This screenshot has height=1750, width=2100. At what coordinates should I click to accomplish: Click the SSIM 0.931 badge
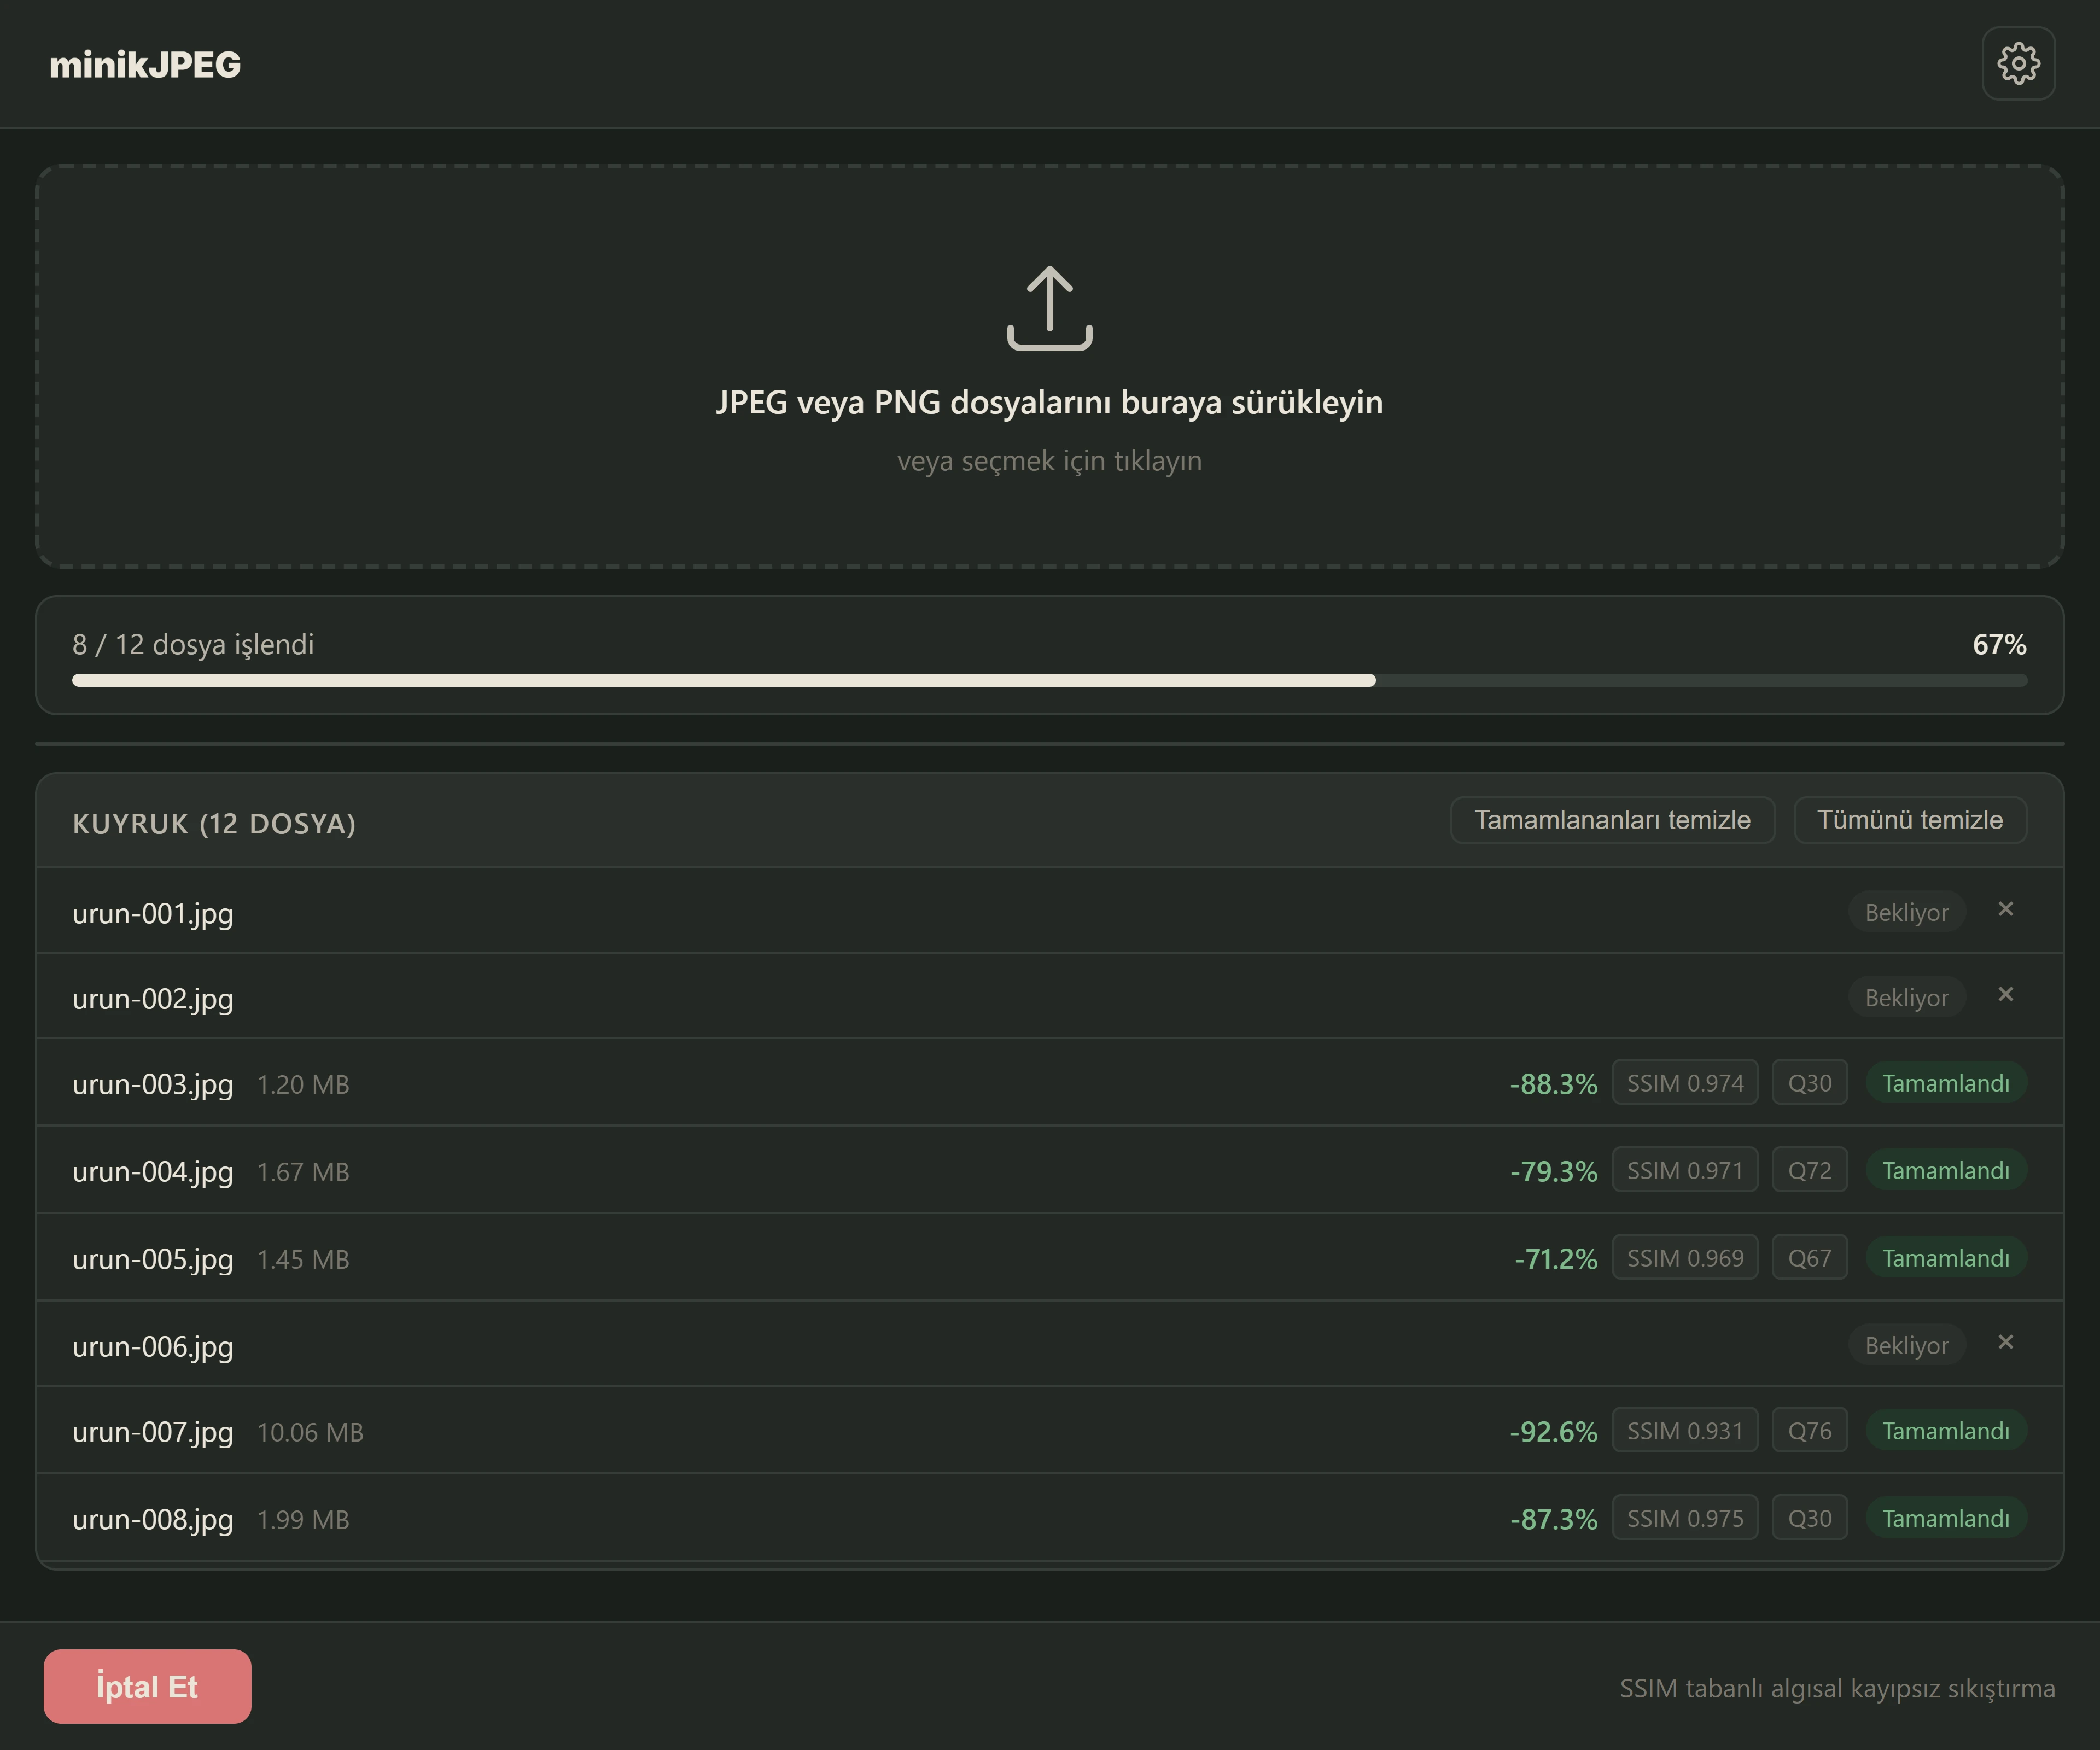(x=1685, y=1431)
